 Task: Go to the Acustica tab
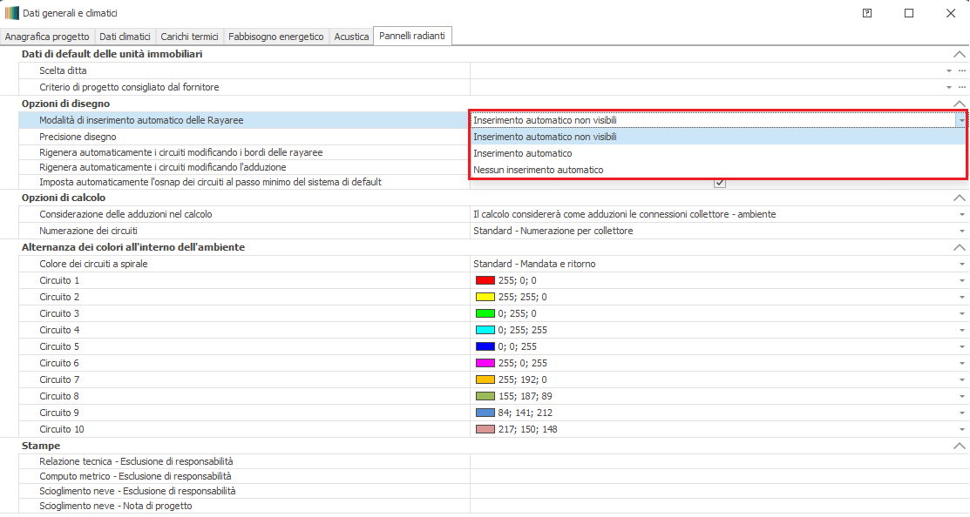coord(351,37)
